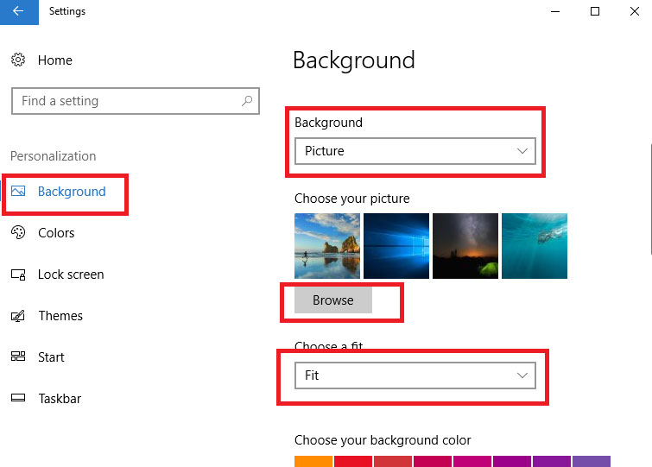Open the Background type dropdown showing Picture
This screenshot has height=467, width=652.
415,151
